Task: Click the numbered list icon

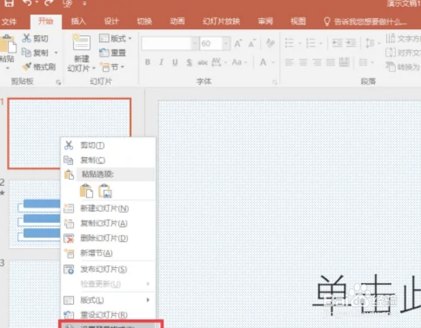Action: click(x=310, y=43)
